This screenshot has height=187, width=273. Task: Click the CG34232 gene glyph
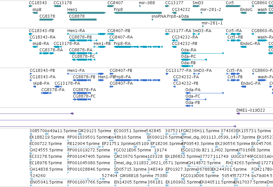click(174, 13)
